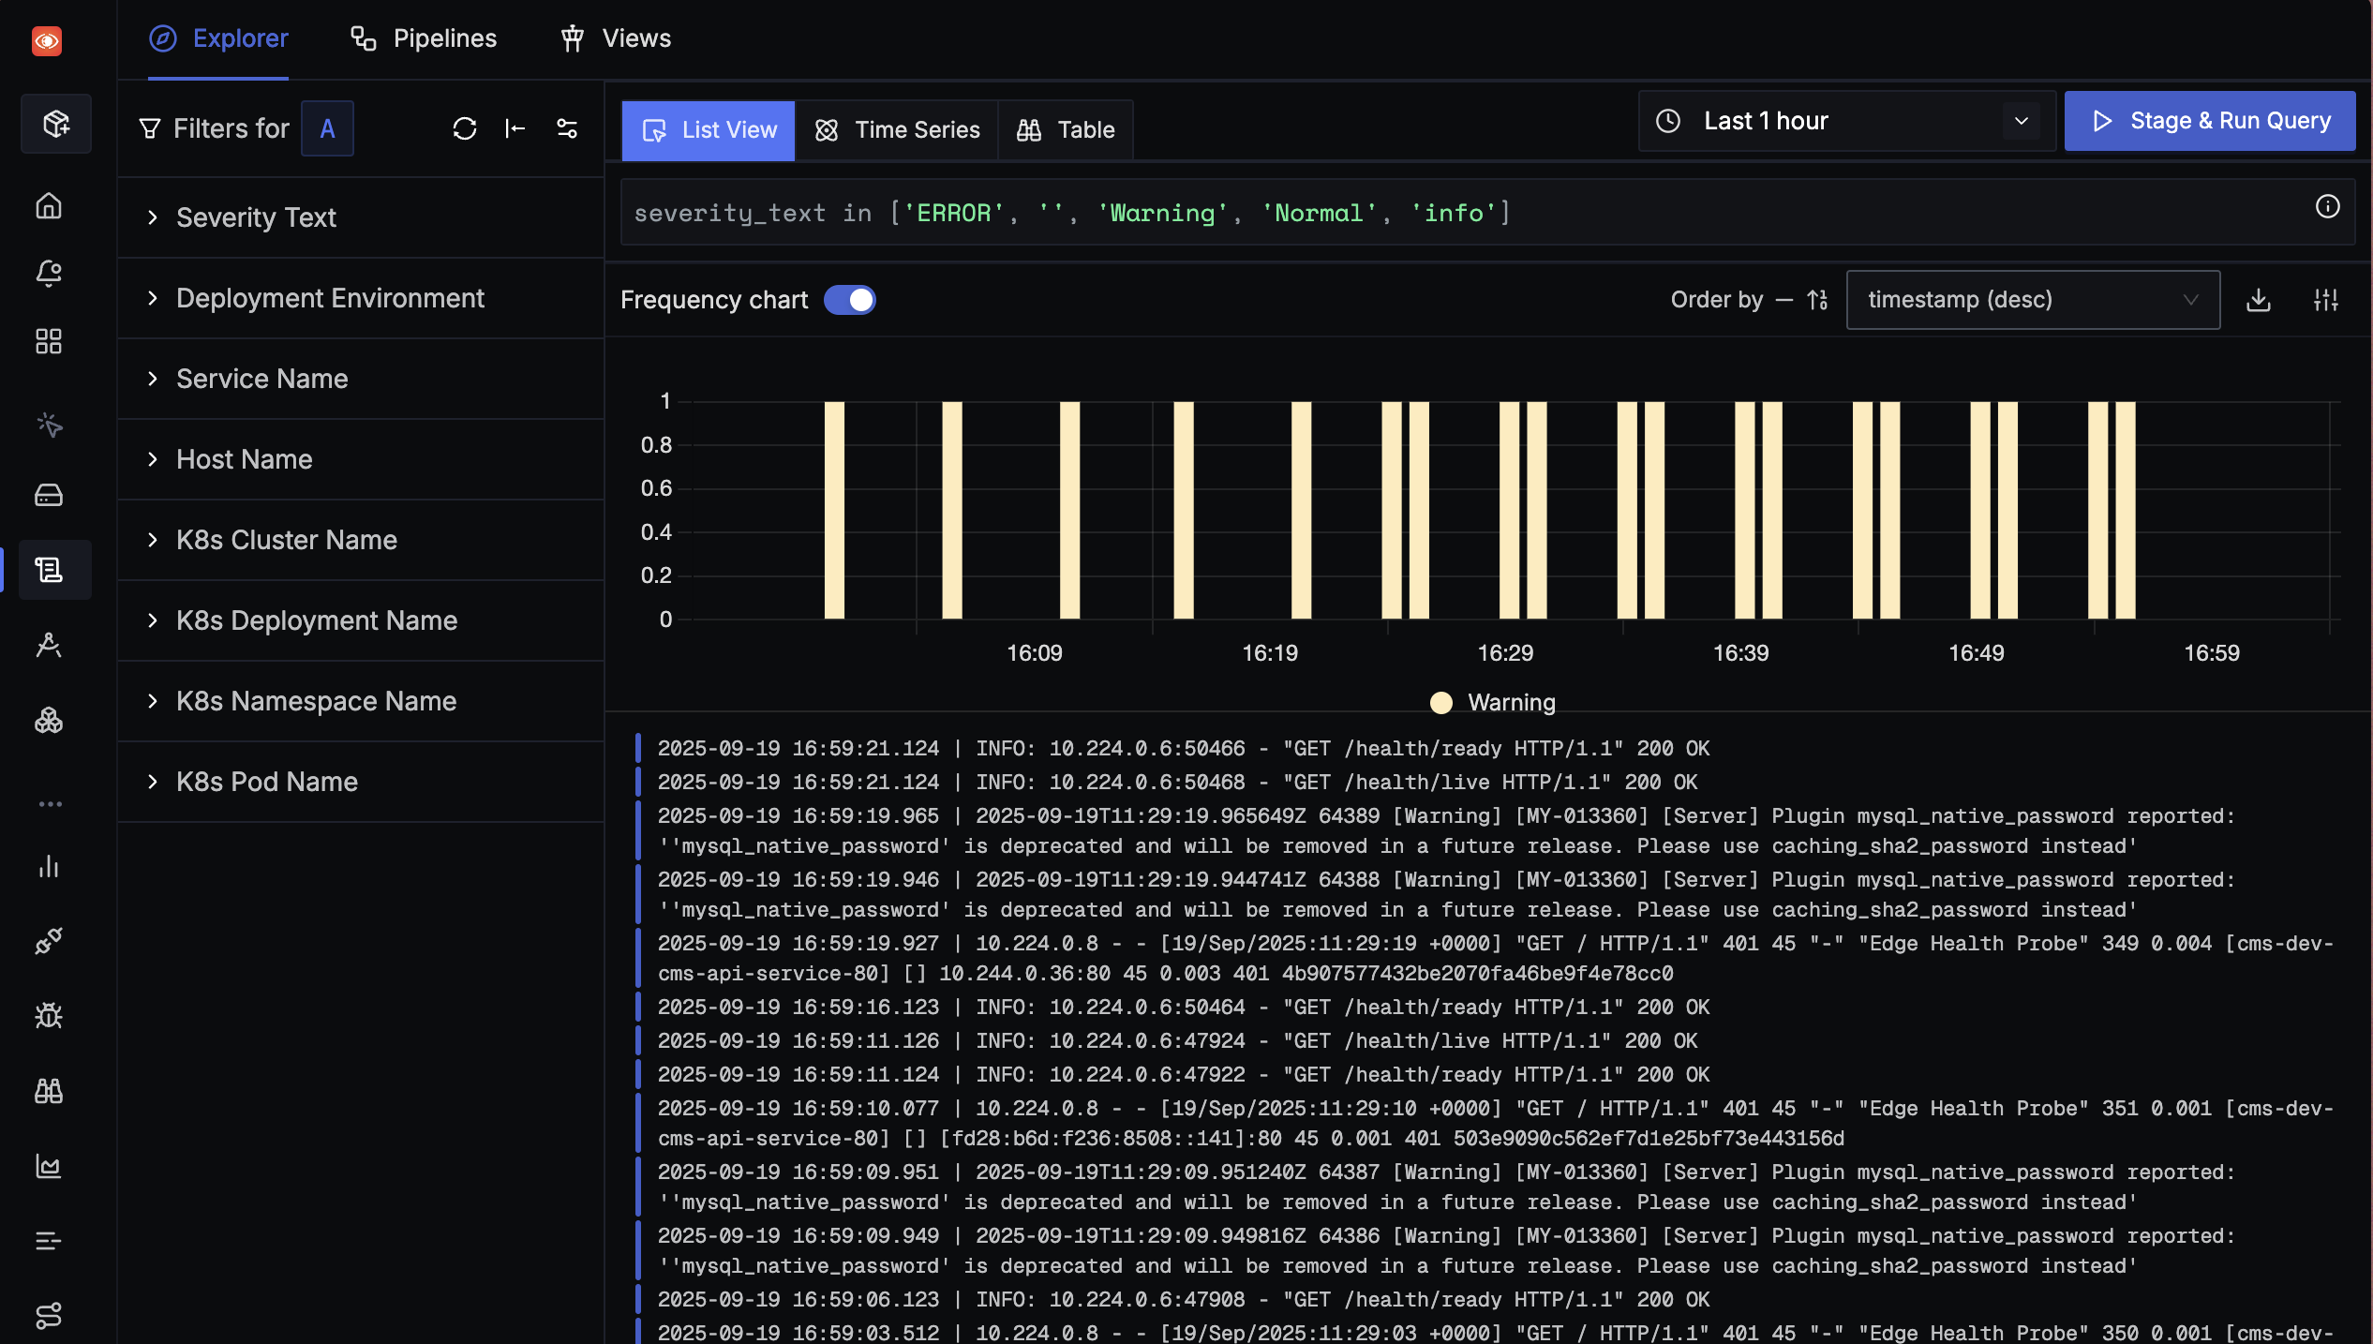Toggle the Order by sort direction

coord(1817,300)
